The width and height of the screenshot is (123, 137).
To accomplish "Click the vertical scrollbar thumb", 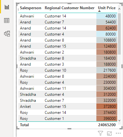I will click(x=119, y=34).
